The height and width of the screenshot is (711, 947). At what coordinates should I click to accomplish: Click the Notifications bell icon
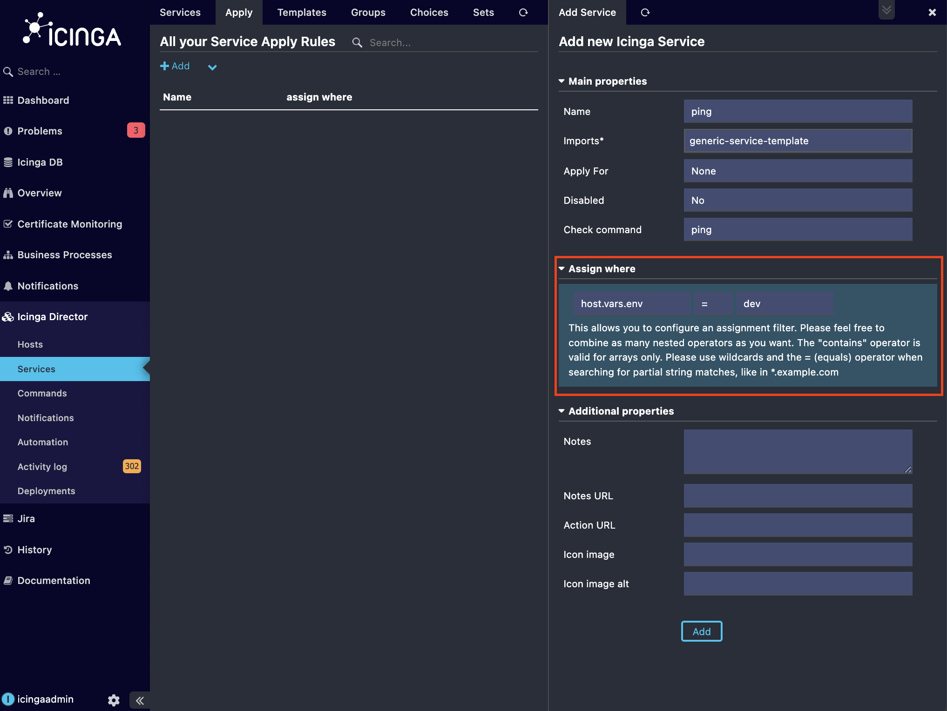(x=8, y=286)
